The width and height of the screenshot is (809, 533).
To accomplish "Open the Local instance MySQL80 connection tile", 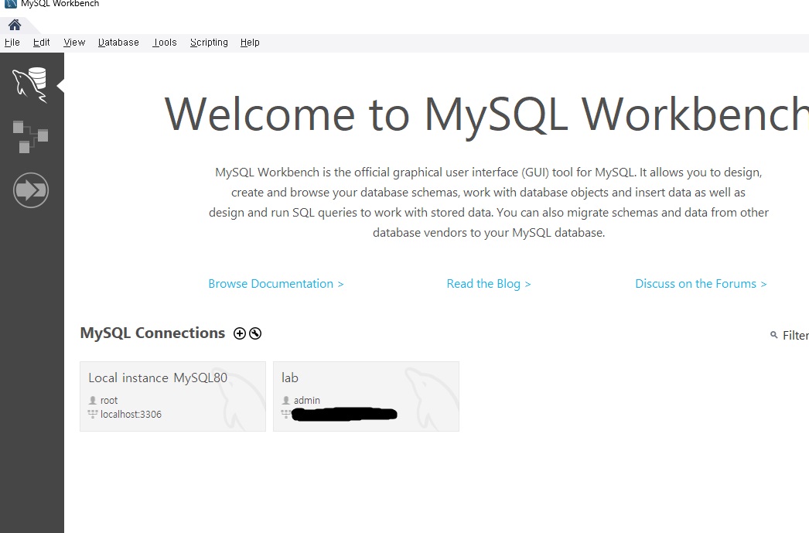I will [172, 396].
